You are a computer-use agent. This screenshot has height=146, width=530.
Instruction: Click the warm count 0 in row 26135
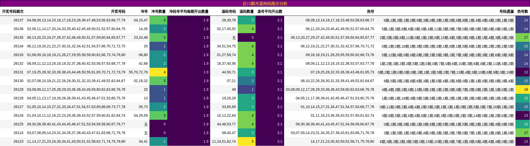(x=247, y=37)
